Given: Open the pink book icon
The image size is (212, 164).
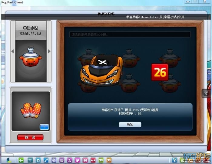Looking at the screenshot, I should tap(85, 160).
